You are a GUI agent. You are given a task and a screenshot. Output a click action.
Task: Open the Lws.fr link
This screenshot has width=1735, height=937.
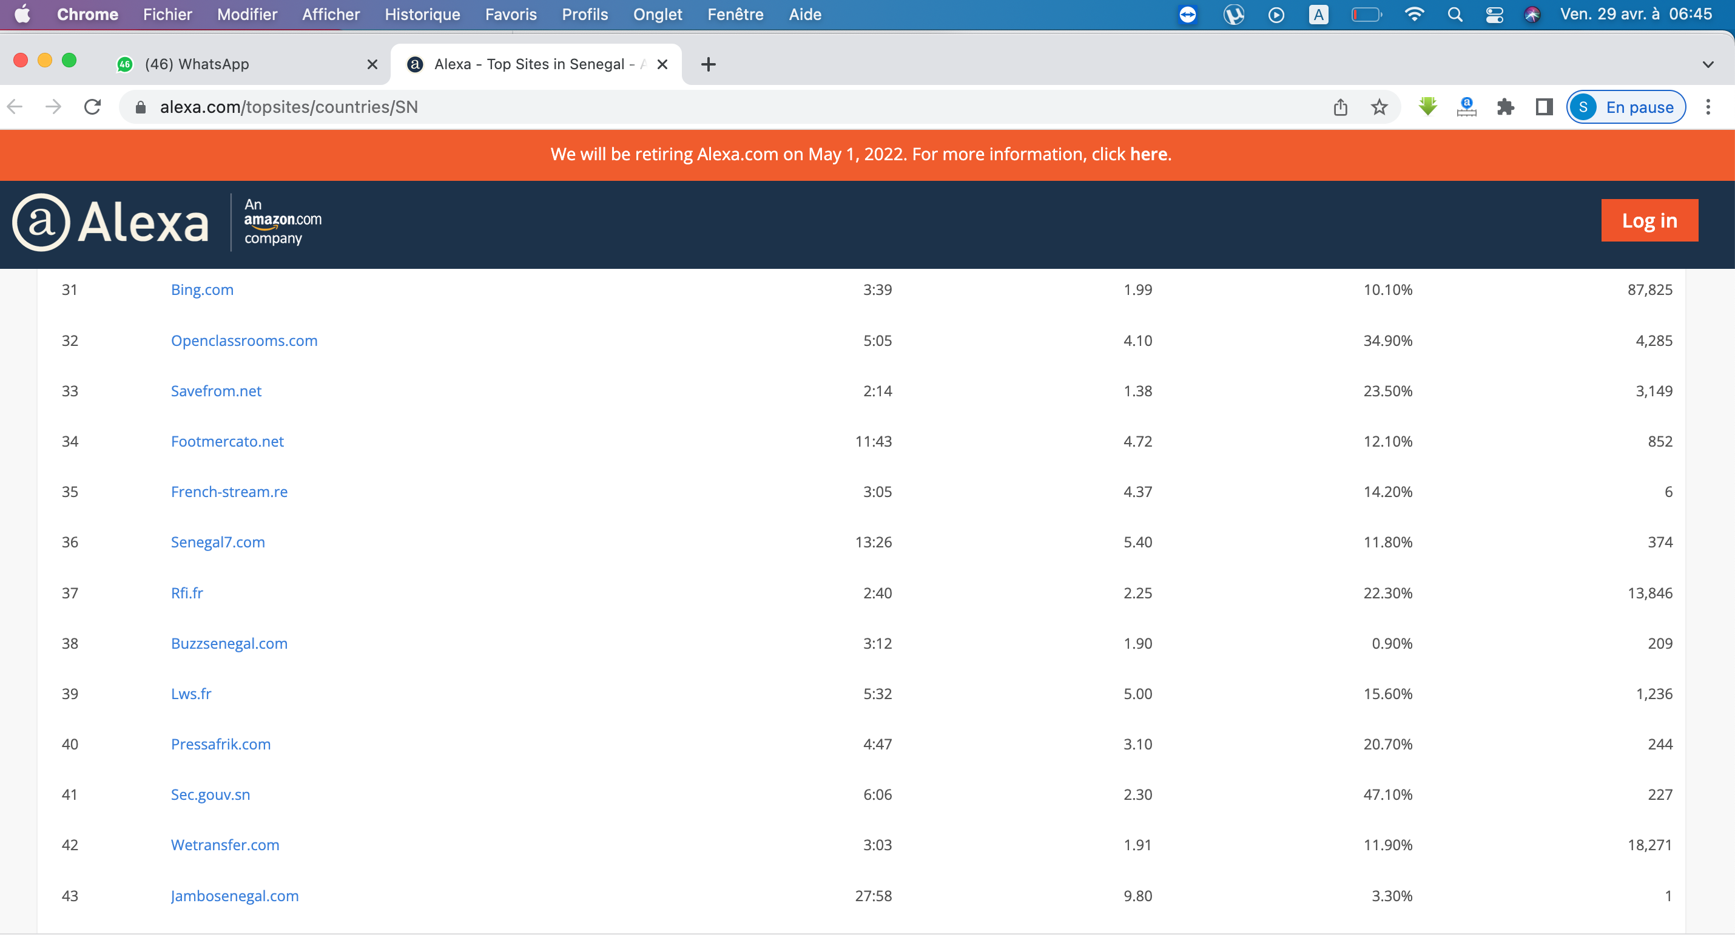tap(190, 694)
